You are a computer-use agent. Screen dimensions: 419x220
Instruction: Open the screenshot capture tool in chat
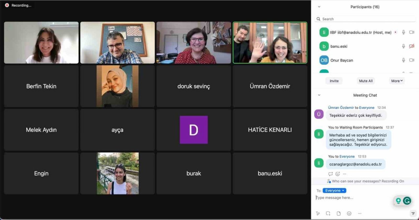point(328,213)
